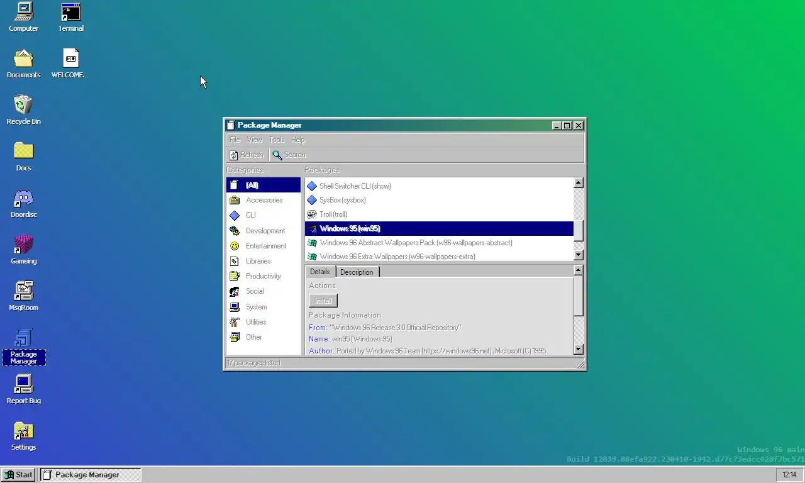Click packages list scroll up arrow

[579, 183]
